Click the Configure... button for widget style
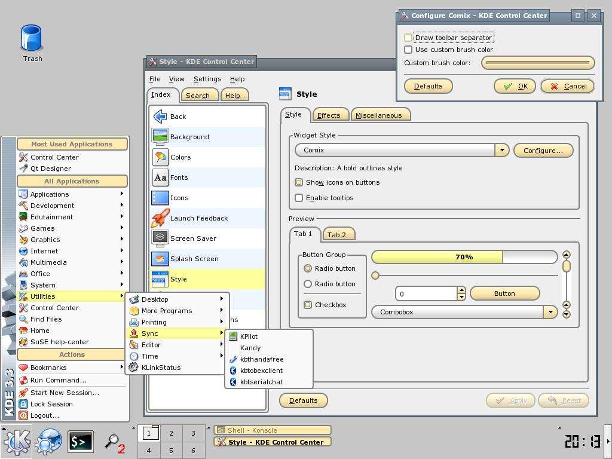612x459 pixels. [x=543, y=150]
